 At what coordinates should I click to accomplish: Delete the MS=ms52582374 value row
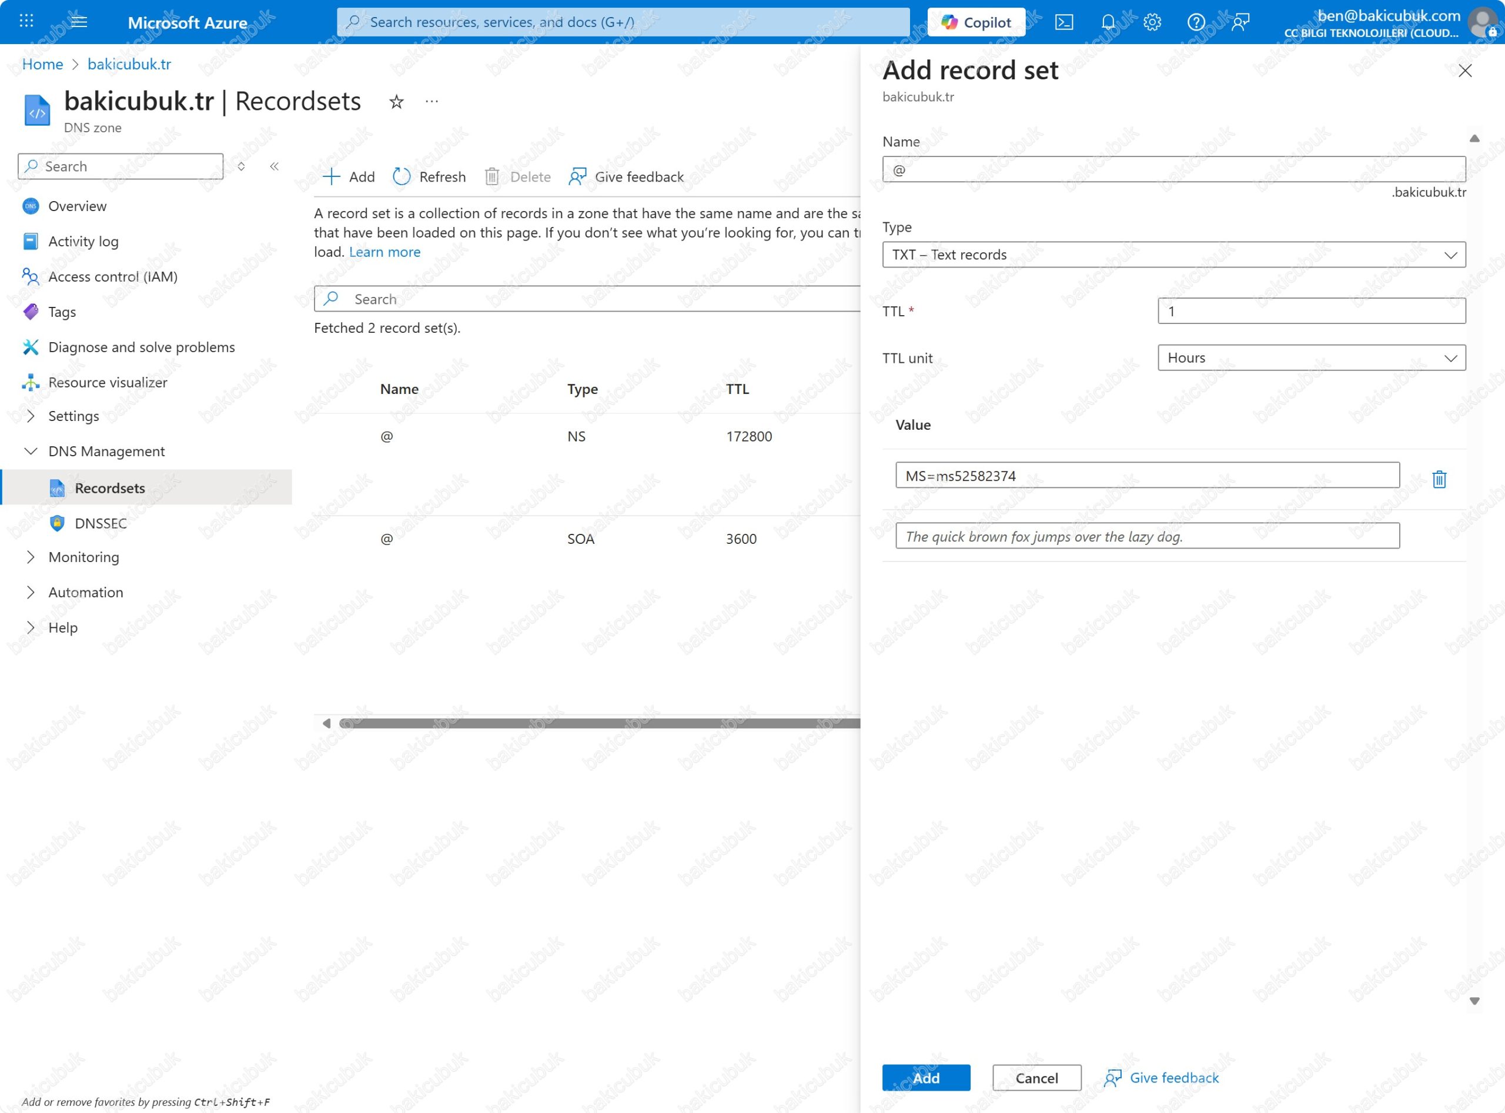click(x=1439, y=479)
